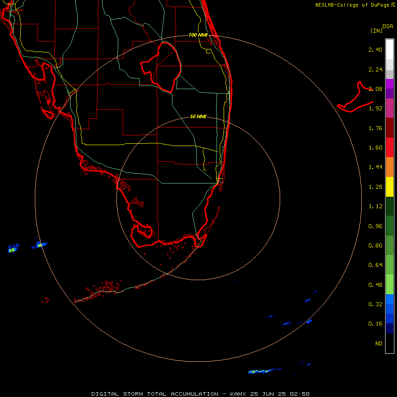Click the [IN] units label
Viewport: 397px width, 397px height.
376,30
